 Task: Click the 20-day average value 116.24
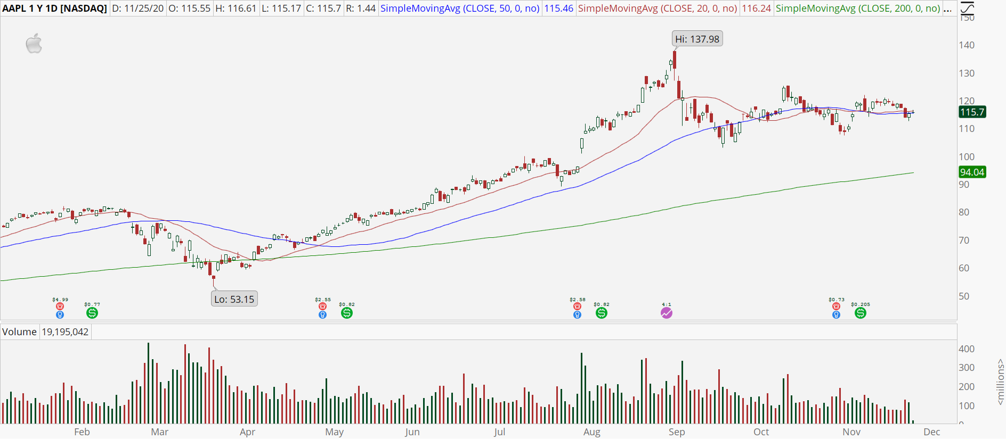tap(757, 9)
